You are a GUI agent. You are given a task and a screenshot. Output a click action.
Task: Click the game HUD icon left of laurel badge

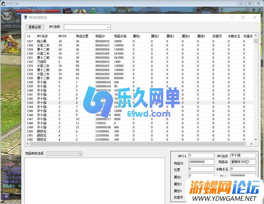[x=68, y=11]
